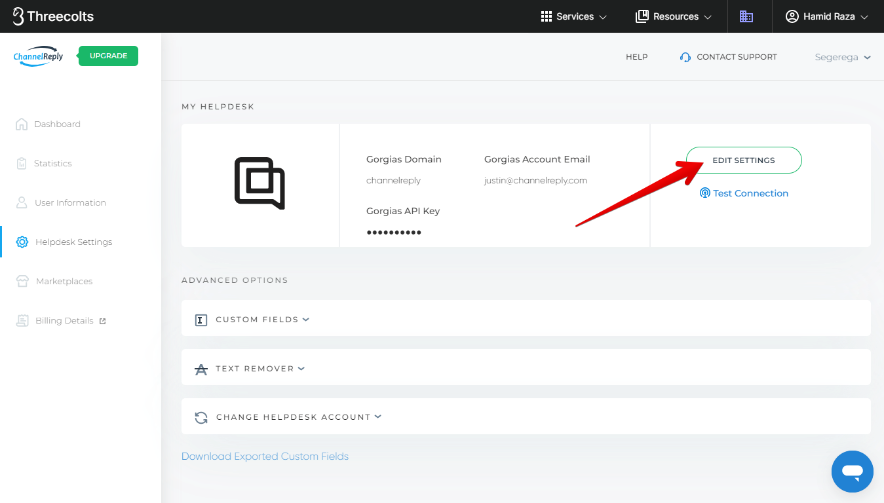Click the 'channelreply' domain value
Screen dimensions: 884x503
tap(393, 180)
